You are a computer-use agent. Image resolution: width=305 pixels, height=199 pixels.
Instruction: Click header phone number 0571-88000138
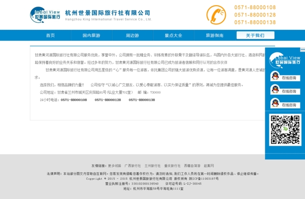[x=255, y=22]
